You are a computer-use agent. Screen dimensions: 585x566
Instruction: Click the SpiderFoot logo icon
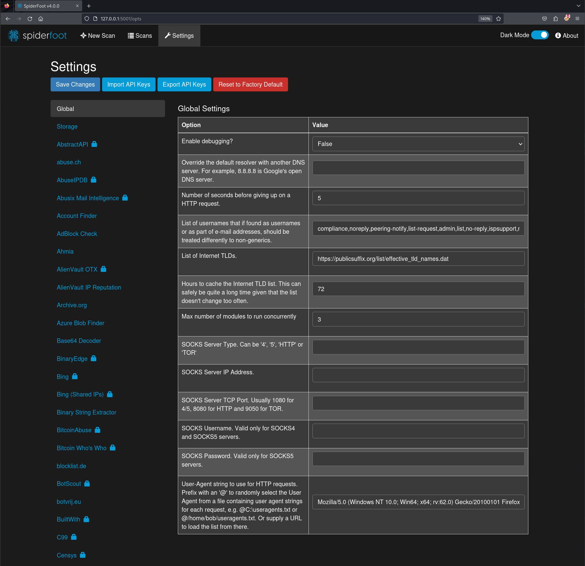coord(13,35)
